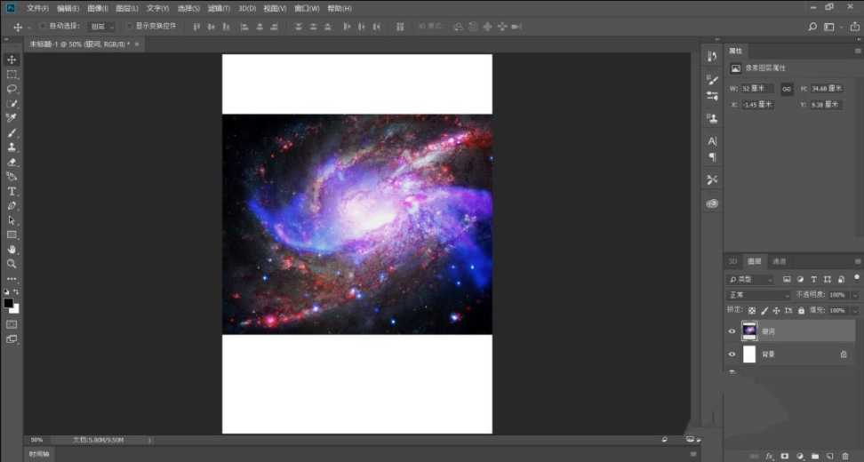Open the blend mode 正常 dropdown
Viewport: 864px width, 462px height.
(758, 294)
